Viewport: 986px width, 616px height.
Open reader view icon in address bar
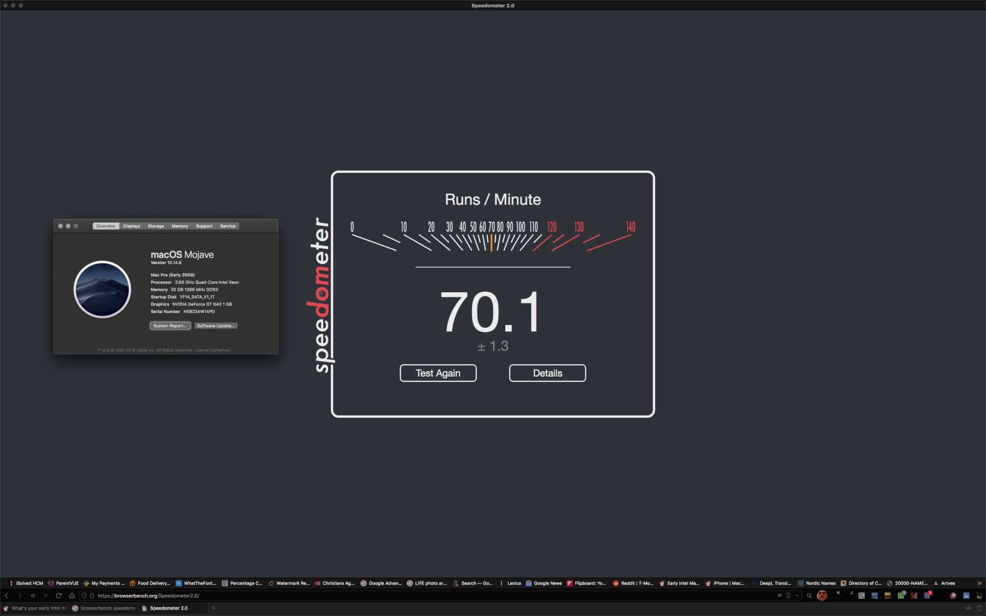coord(779,596)
